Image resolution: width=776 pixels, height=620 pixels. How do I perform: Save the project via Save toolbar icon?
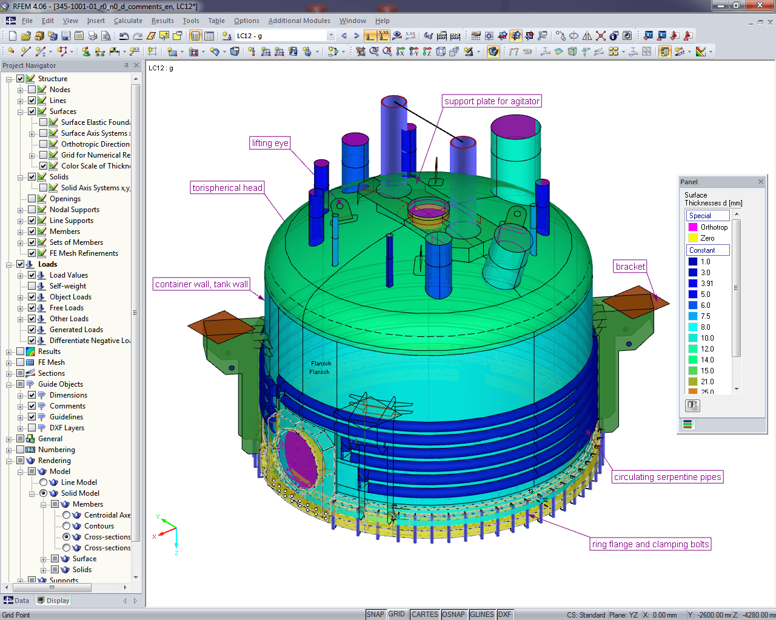[65, 35]
